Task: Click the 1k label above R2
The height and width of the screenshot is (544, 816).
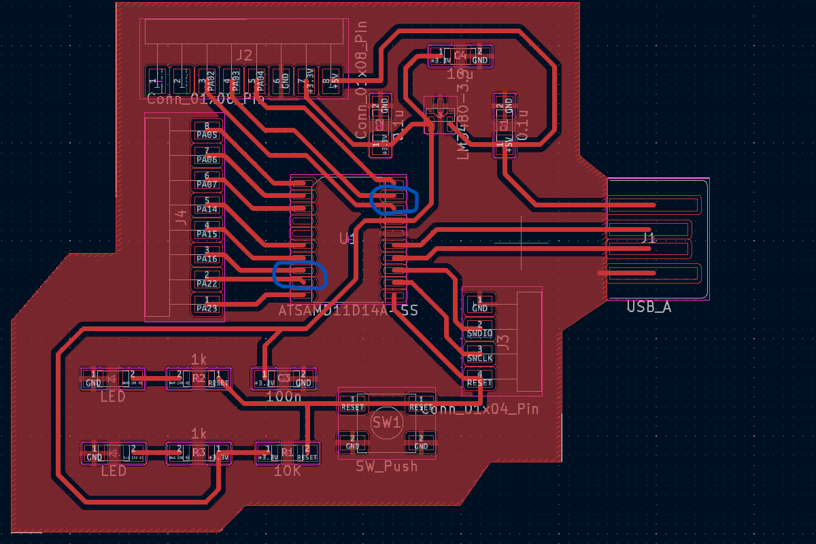Action: coord(199,358)
